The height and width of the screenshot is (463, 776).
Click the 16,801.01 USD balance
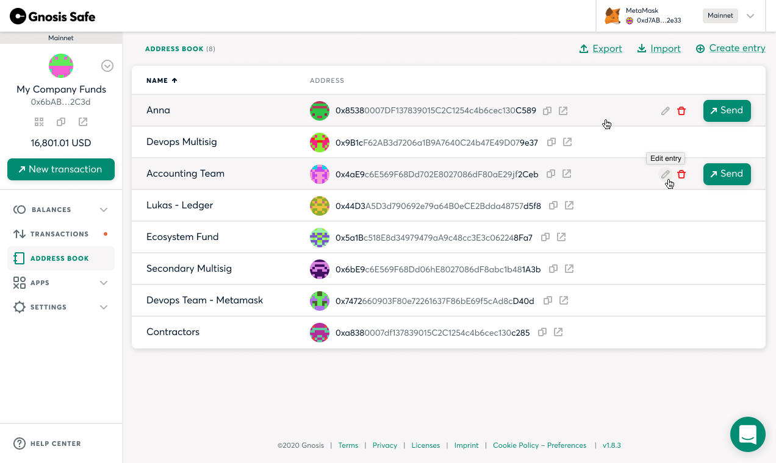61,143
